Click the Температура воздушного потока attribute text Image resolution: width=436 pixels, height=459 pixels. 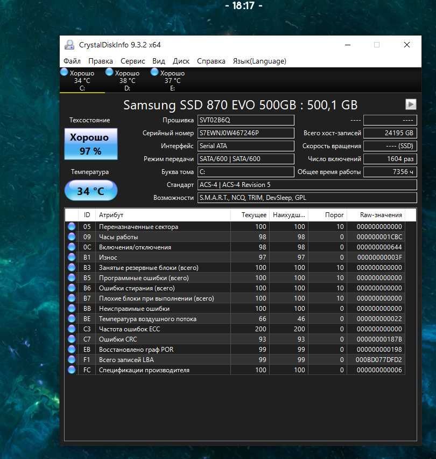(x=147, y=319)
